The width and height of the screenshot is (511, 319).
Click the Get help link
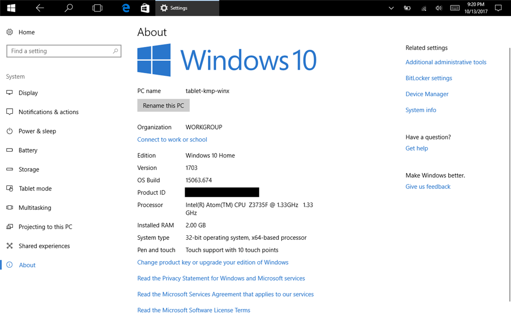point(417,149)
